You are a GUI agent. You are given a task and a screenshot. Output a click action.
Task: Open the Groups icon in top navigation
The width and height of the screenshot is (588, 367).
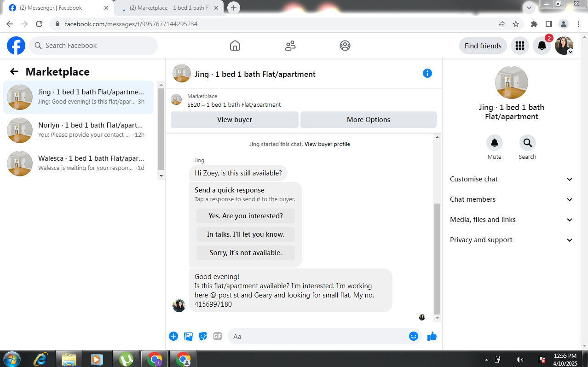[345, 46]
